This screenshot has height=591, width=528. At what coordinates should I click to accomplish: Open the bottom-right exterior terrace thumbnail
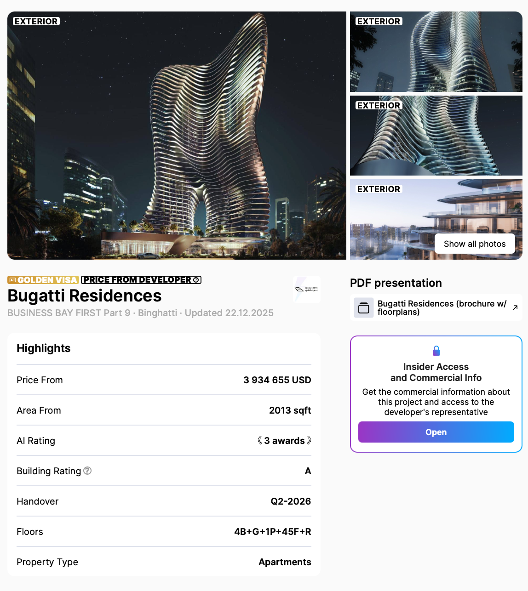(436, 219)
